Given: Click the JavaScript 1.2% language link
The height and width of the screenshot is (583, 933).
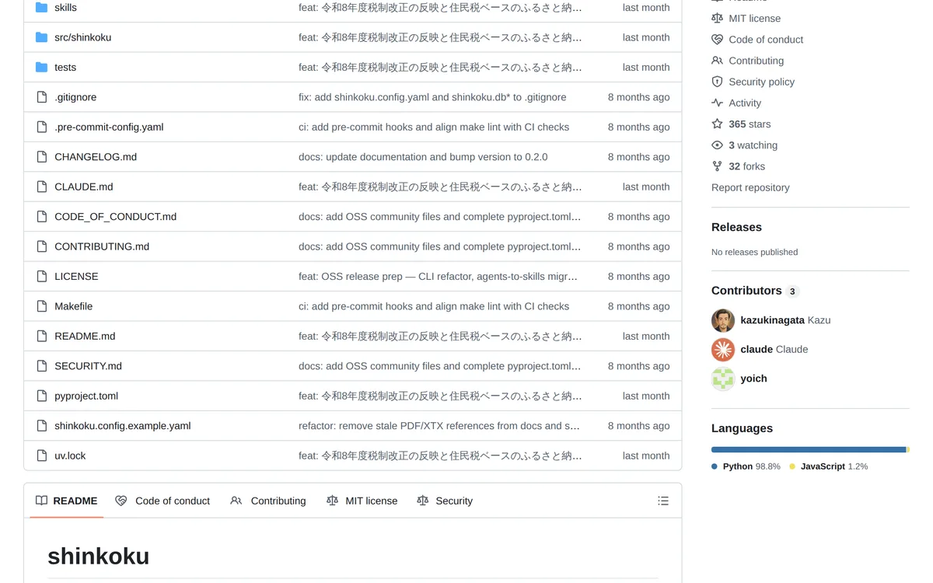Looking at the screenshot, I should pos(828,466).
